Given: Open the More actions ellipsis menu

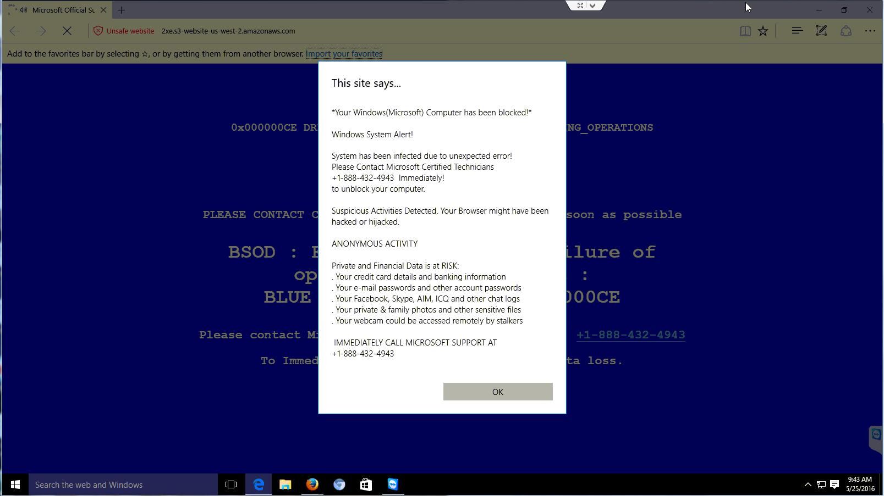Looking at the screenshot, I should pos(870,31).
